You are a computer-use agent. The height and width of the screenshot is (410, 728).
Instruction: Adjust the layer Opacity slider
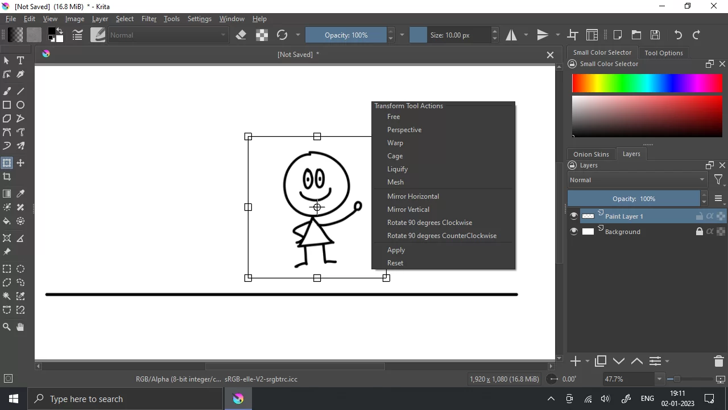pos(634,199)
